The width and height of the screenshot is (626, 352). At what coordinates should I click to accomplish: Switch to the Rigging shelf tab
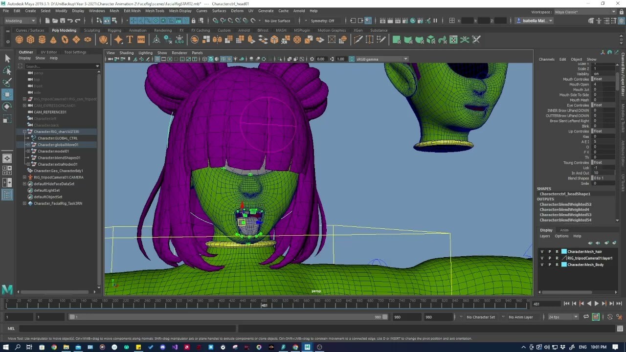coord(114,30)
